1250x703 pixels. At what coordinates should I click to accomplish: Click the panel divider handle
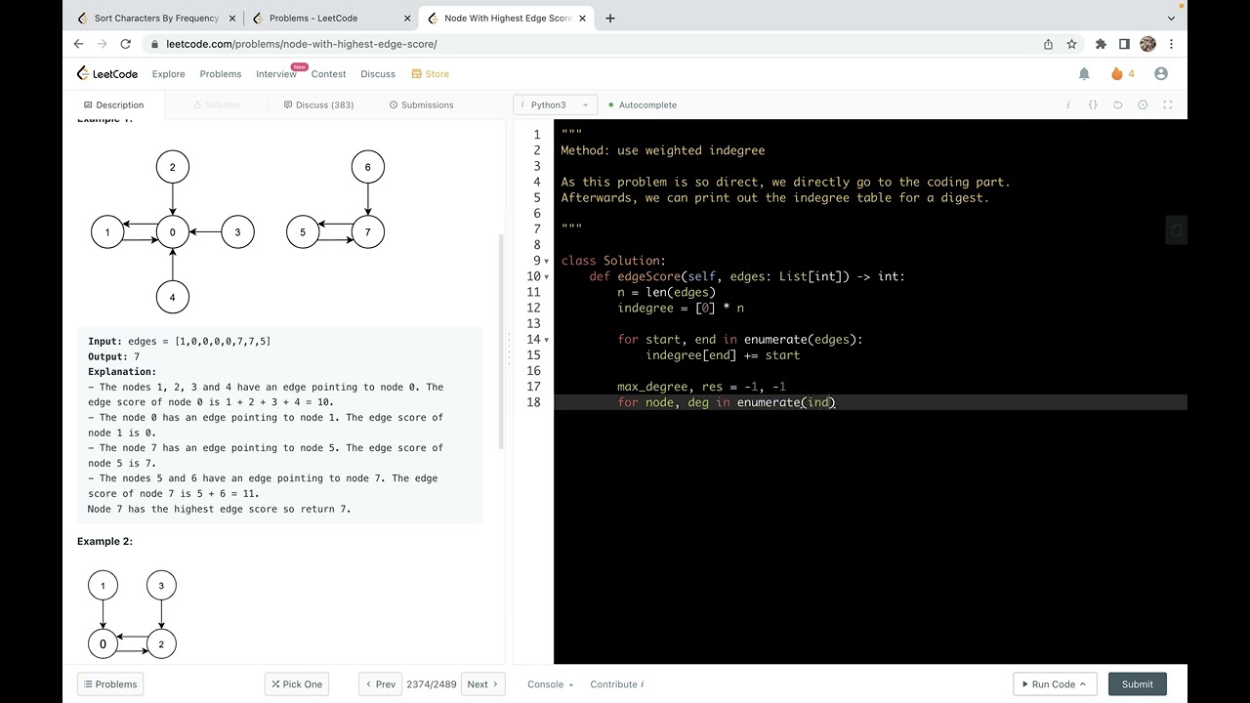509,349
